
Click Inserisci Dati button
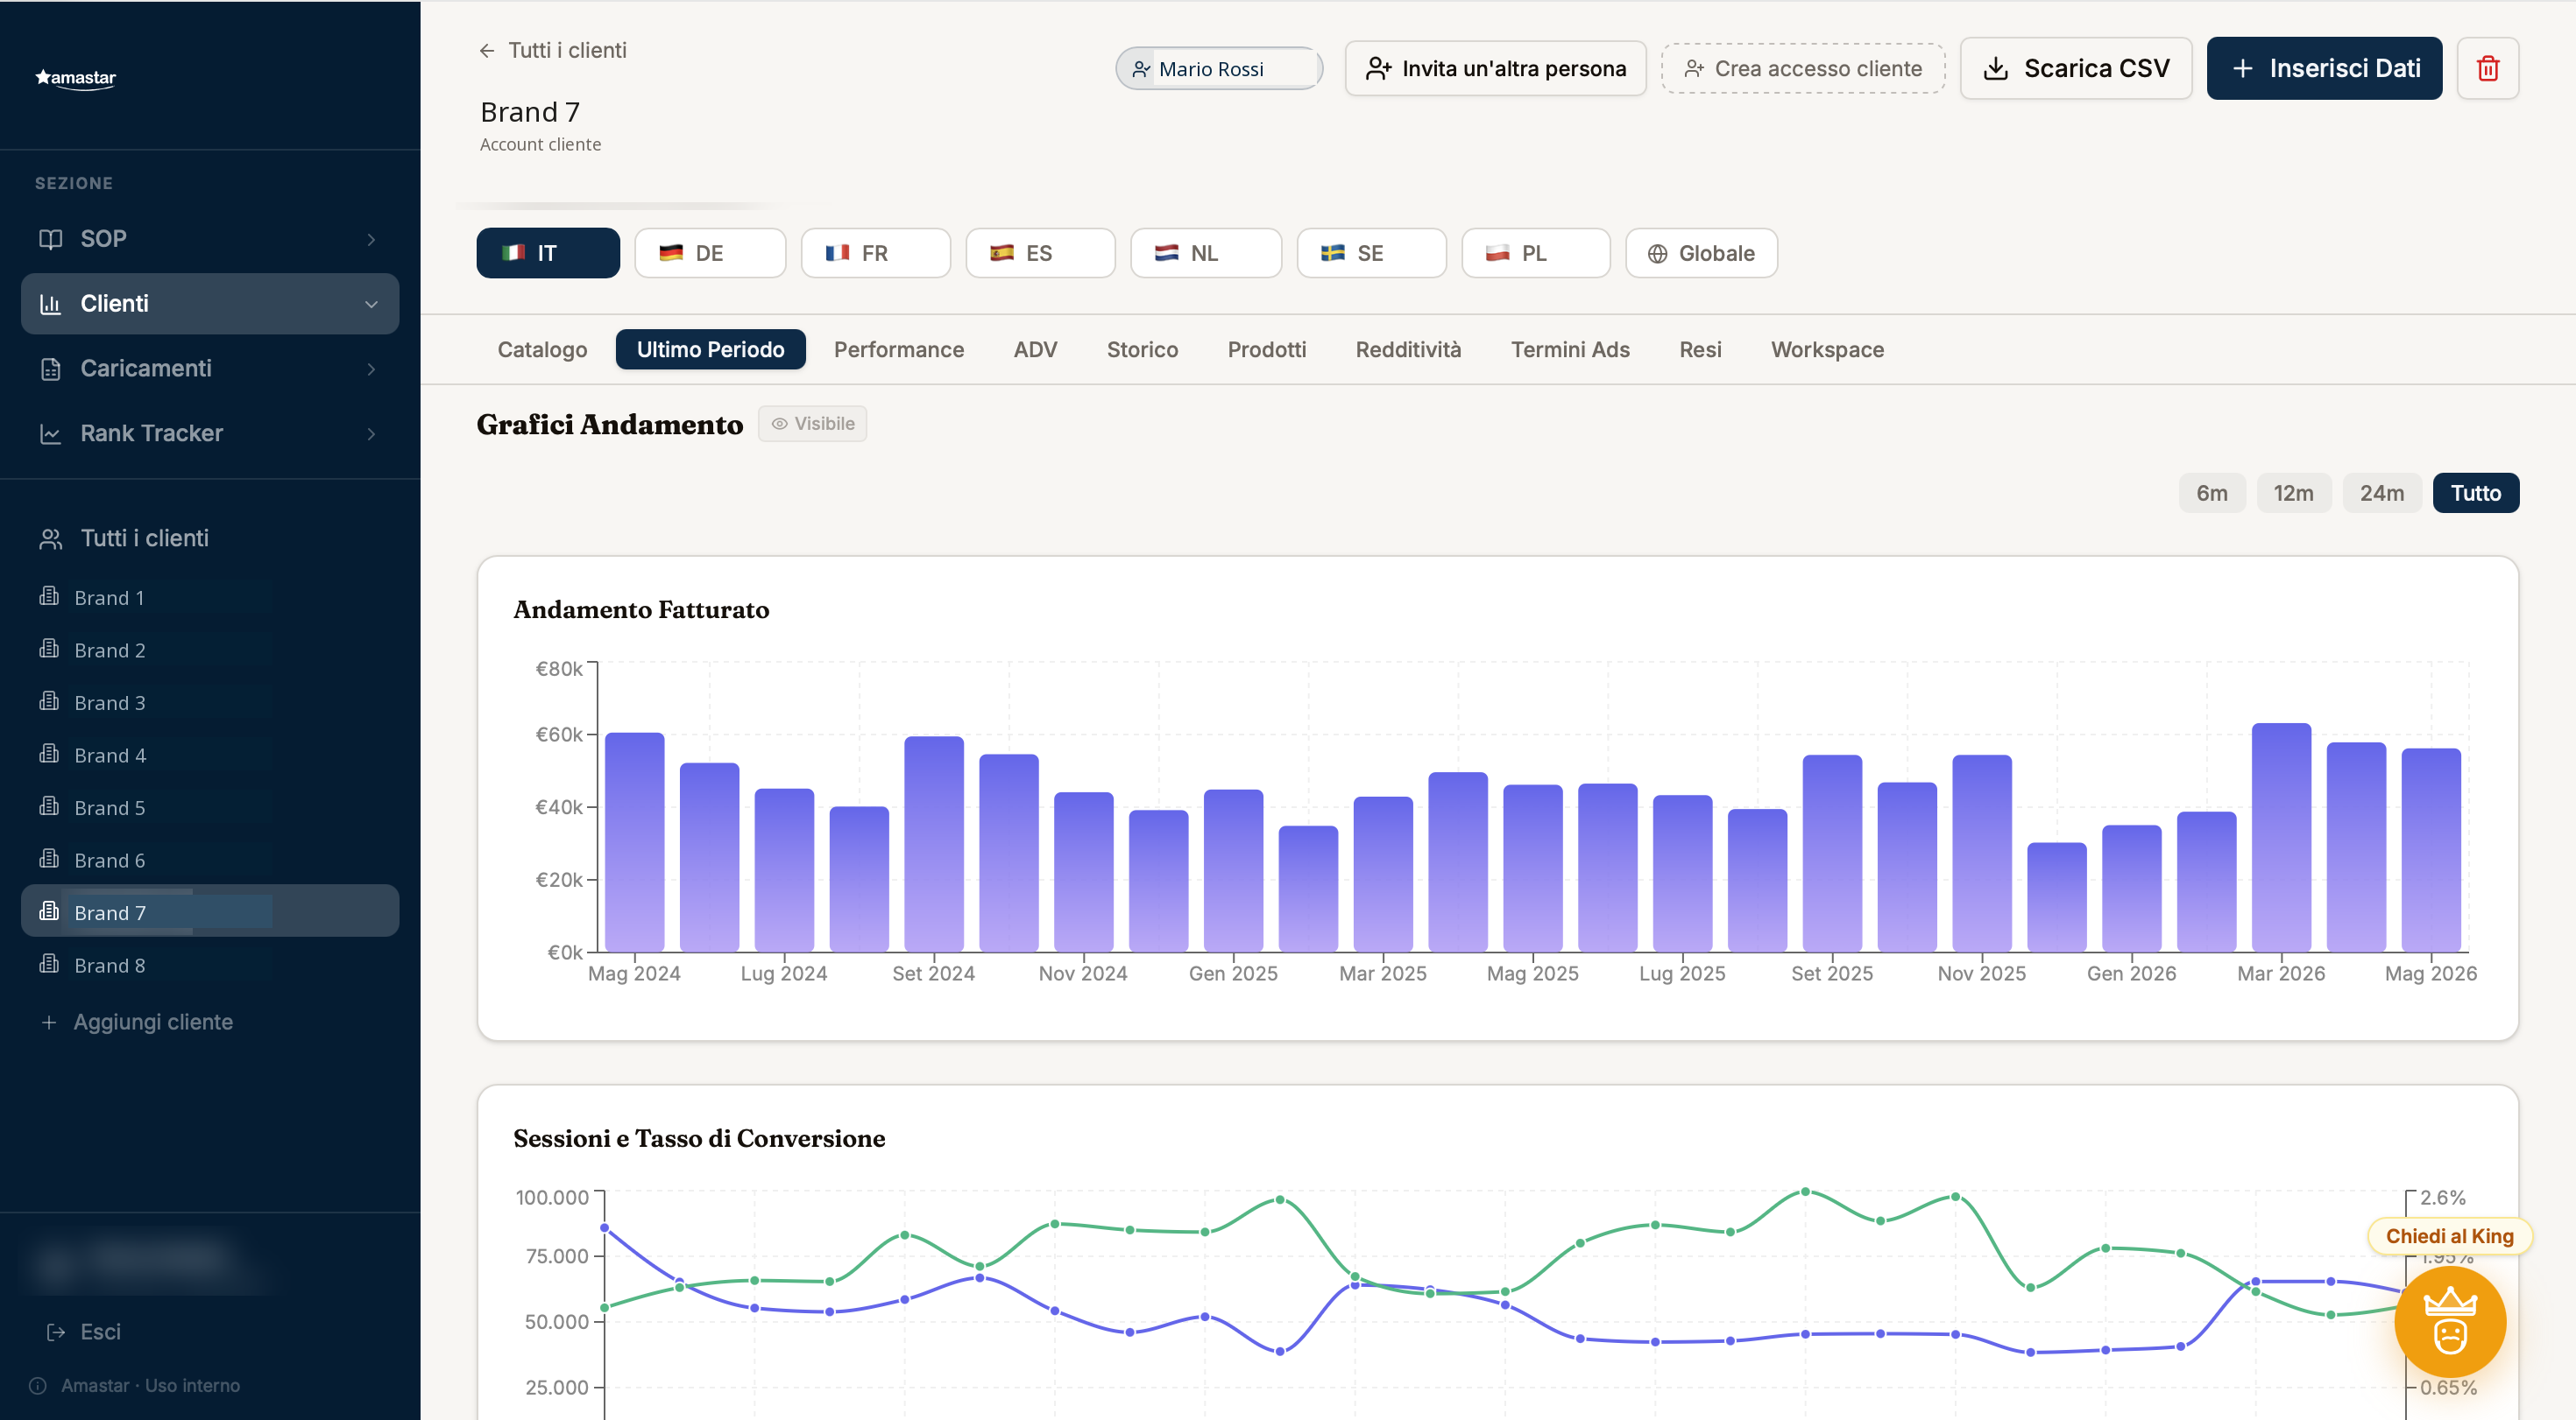2324,68
